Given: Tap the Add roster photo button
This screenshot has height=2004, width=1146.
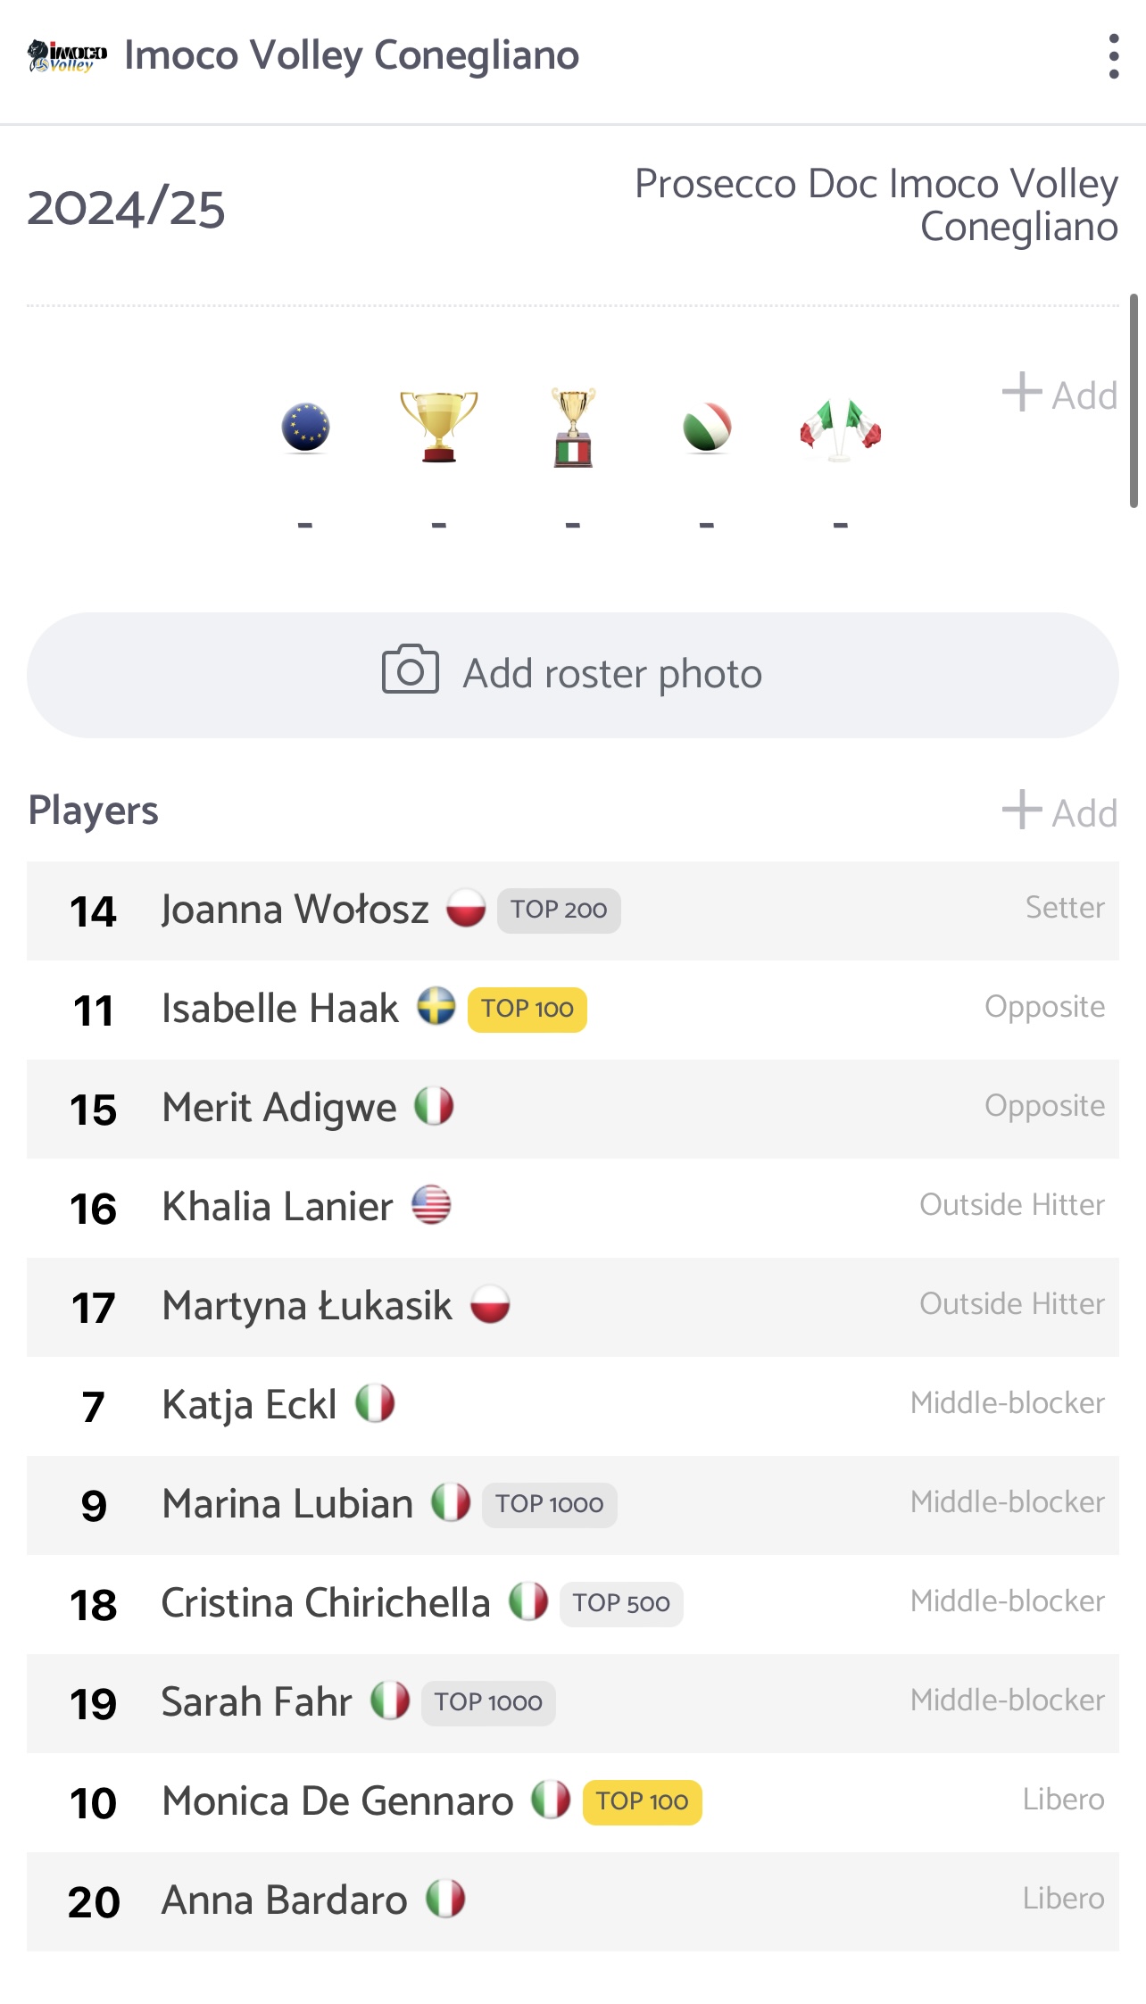Looking at the screenshot, I should [x=573, y=675].
